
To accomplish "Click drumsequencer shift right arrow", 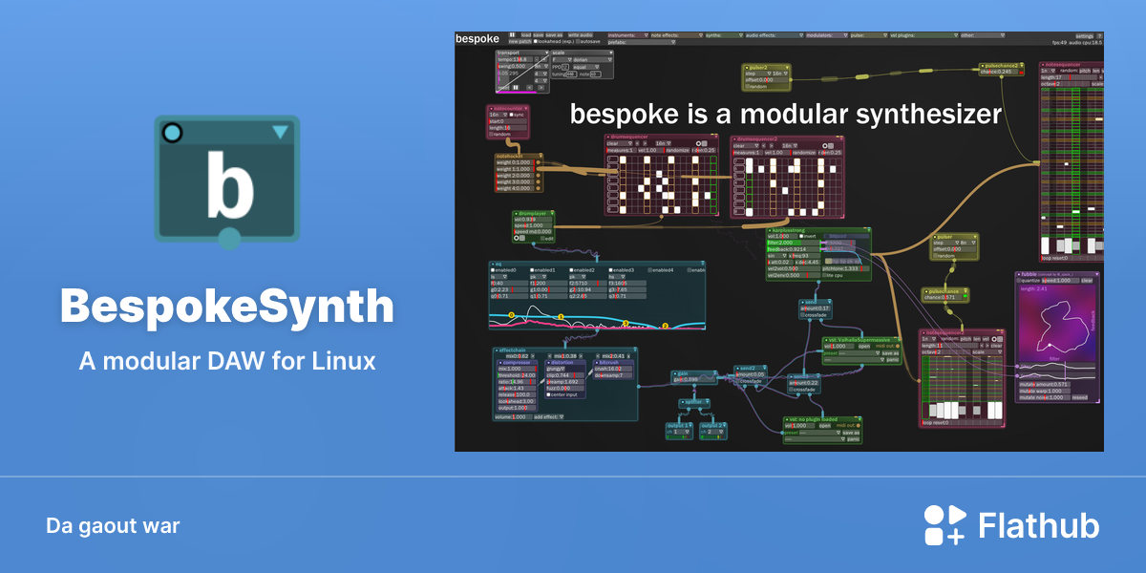I will point(645,143).
